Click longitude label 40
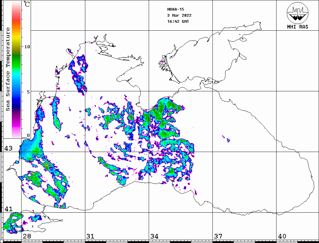 [x=282, y=236]
